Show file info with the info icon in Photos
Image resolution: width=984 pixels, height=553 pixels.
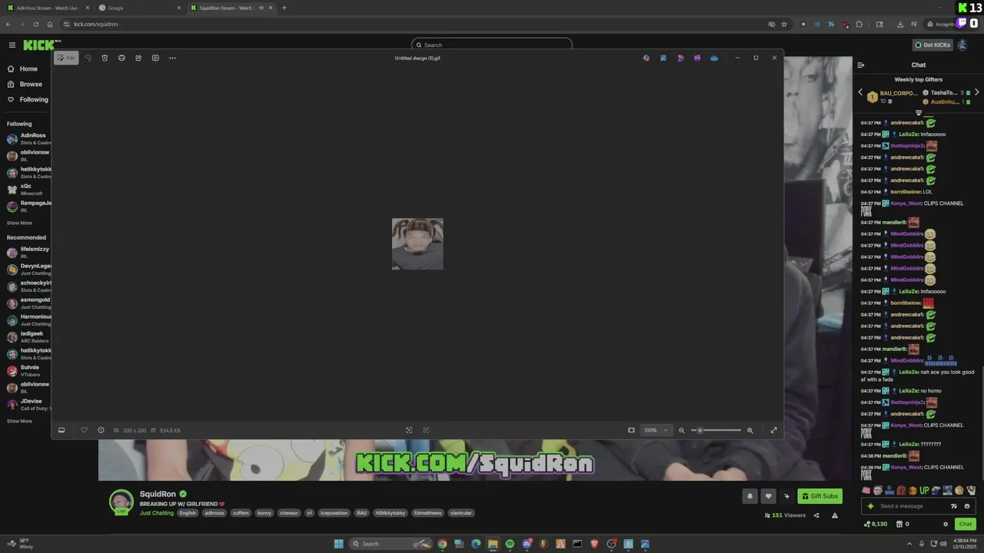pyautogui.click(x=101, y=430)
